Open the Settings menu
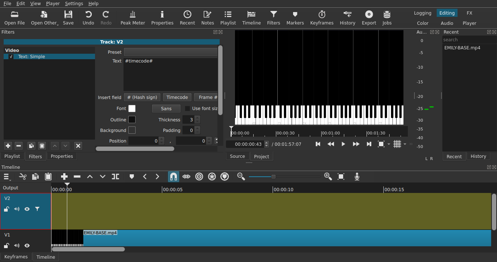 (74, 3)
